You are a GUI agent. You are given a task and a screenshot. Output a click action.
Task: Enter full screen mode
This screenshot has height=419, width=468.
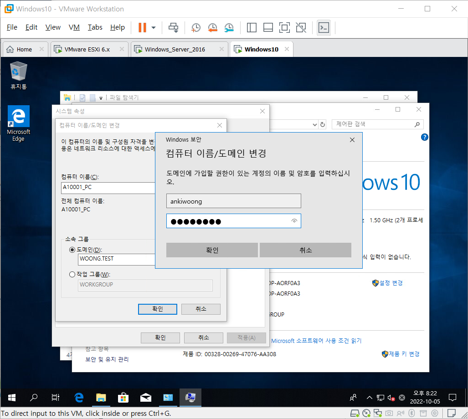tap(284, 28)
